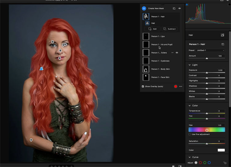Click the histogram shadow clipping indicator
This screenshot has width=231, height=167.
point(187,4)
